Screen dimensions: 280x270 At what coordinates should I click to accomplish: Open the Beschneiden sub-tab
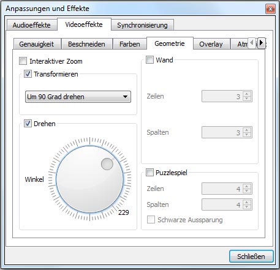[86, 44]
